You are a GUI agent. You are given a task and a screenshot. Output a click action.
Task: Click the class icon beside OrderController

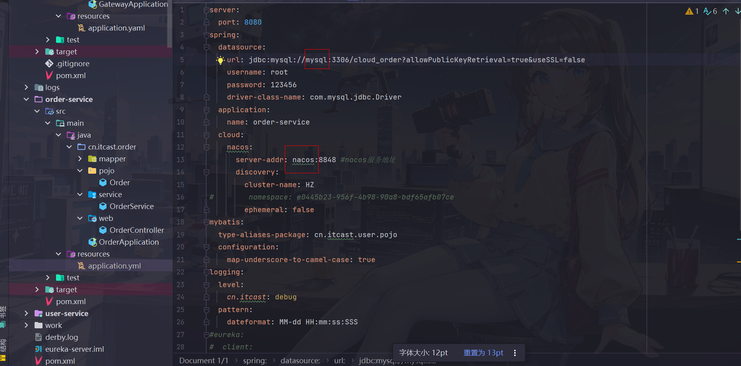click(103, 230)
